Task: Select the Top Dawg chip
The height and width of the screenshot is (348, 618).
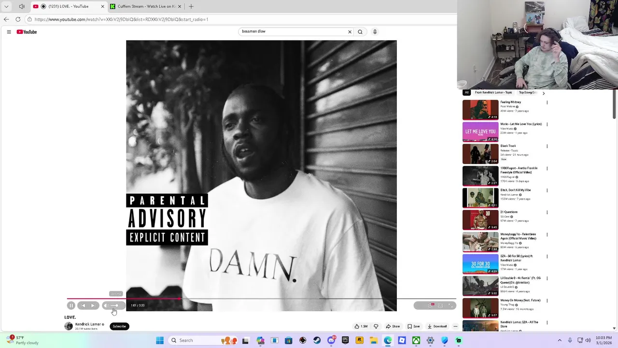Action: [528, 92]
